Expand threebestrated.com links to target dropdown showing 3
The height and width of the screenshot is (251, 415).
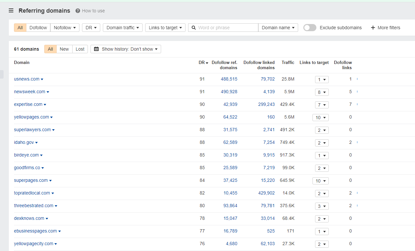tap(322, 206)
